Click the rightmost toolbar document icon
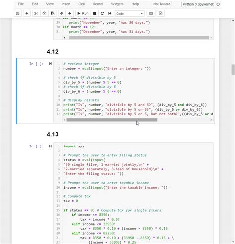The image size is (235, 244). pyautogui.click(x=161, y=13)
